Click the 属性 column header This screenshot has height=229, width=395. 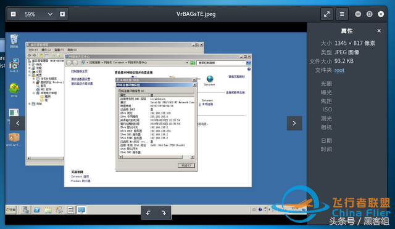134,95
